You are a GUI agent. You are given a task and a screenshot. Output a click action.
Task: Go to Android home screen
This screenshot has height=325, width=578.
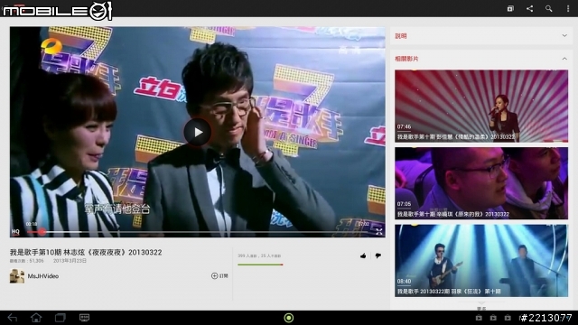pos(36,318)
